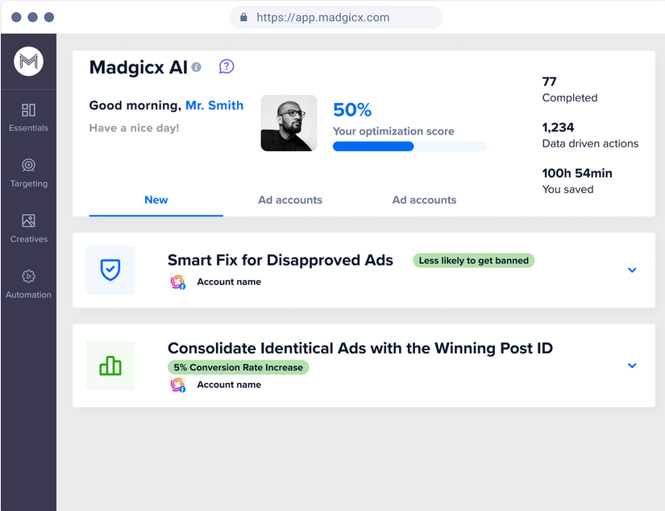Click the browser address bar lock icon
The image size is (665, 511).
point(243,17)
